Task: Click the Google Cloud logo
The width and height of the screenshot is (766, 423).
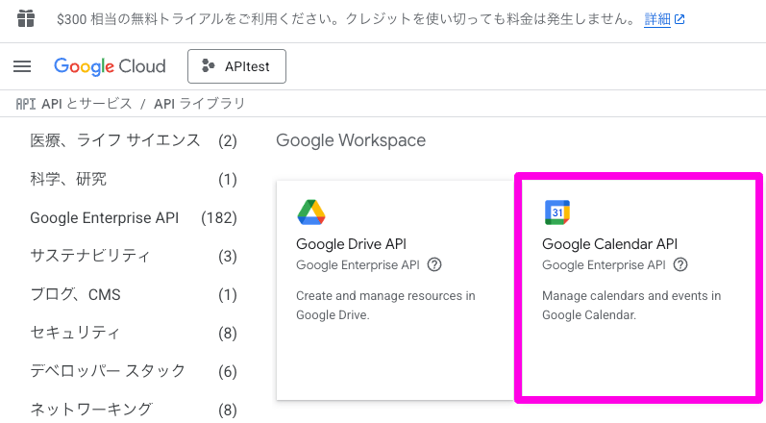Action: [110, 66]
